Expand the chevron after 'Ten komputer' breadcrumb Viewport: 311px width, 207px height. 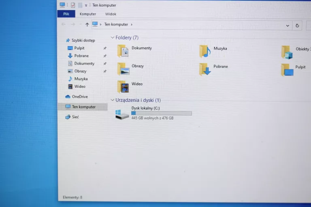pyautogui.click(x=132, y=25)
